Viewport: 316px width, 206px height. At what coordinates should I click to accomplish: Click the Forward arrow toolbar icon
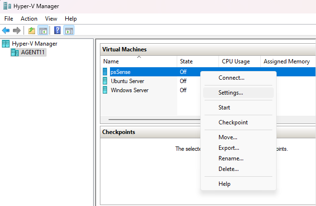[x=17, y=31]
